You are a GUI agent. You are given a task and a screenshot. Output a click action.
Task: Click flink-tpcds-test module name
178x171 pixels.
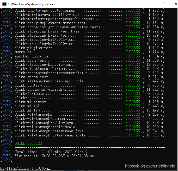tap(32, 77)
